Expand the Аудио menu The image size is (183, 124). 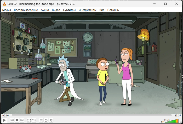click(45, 10)
